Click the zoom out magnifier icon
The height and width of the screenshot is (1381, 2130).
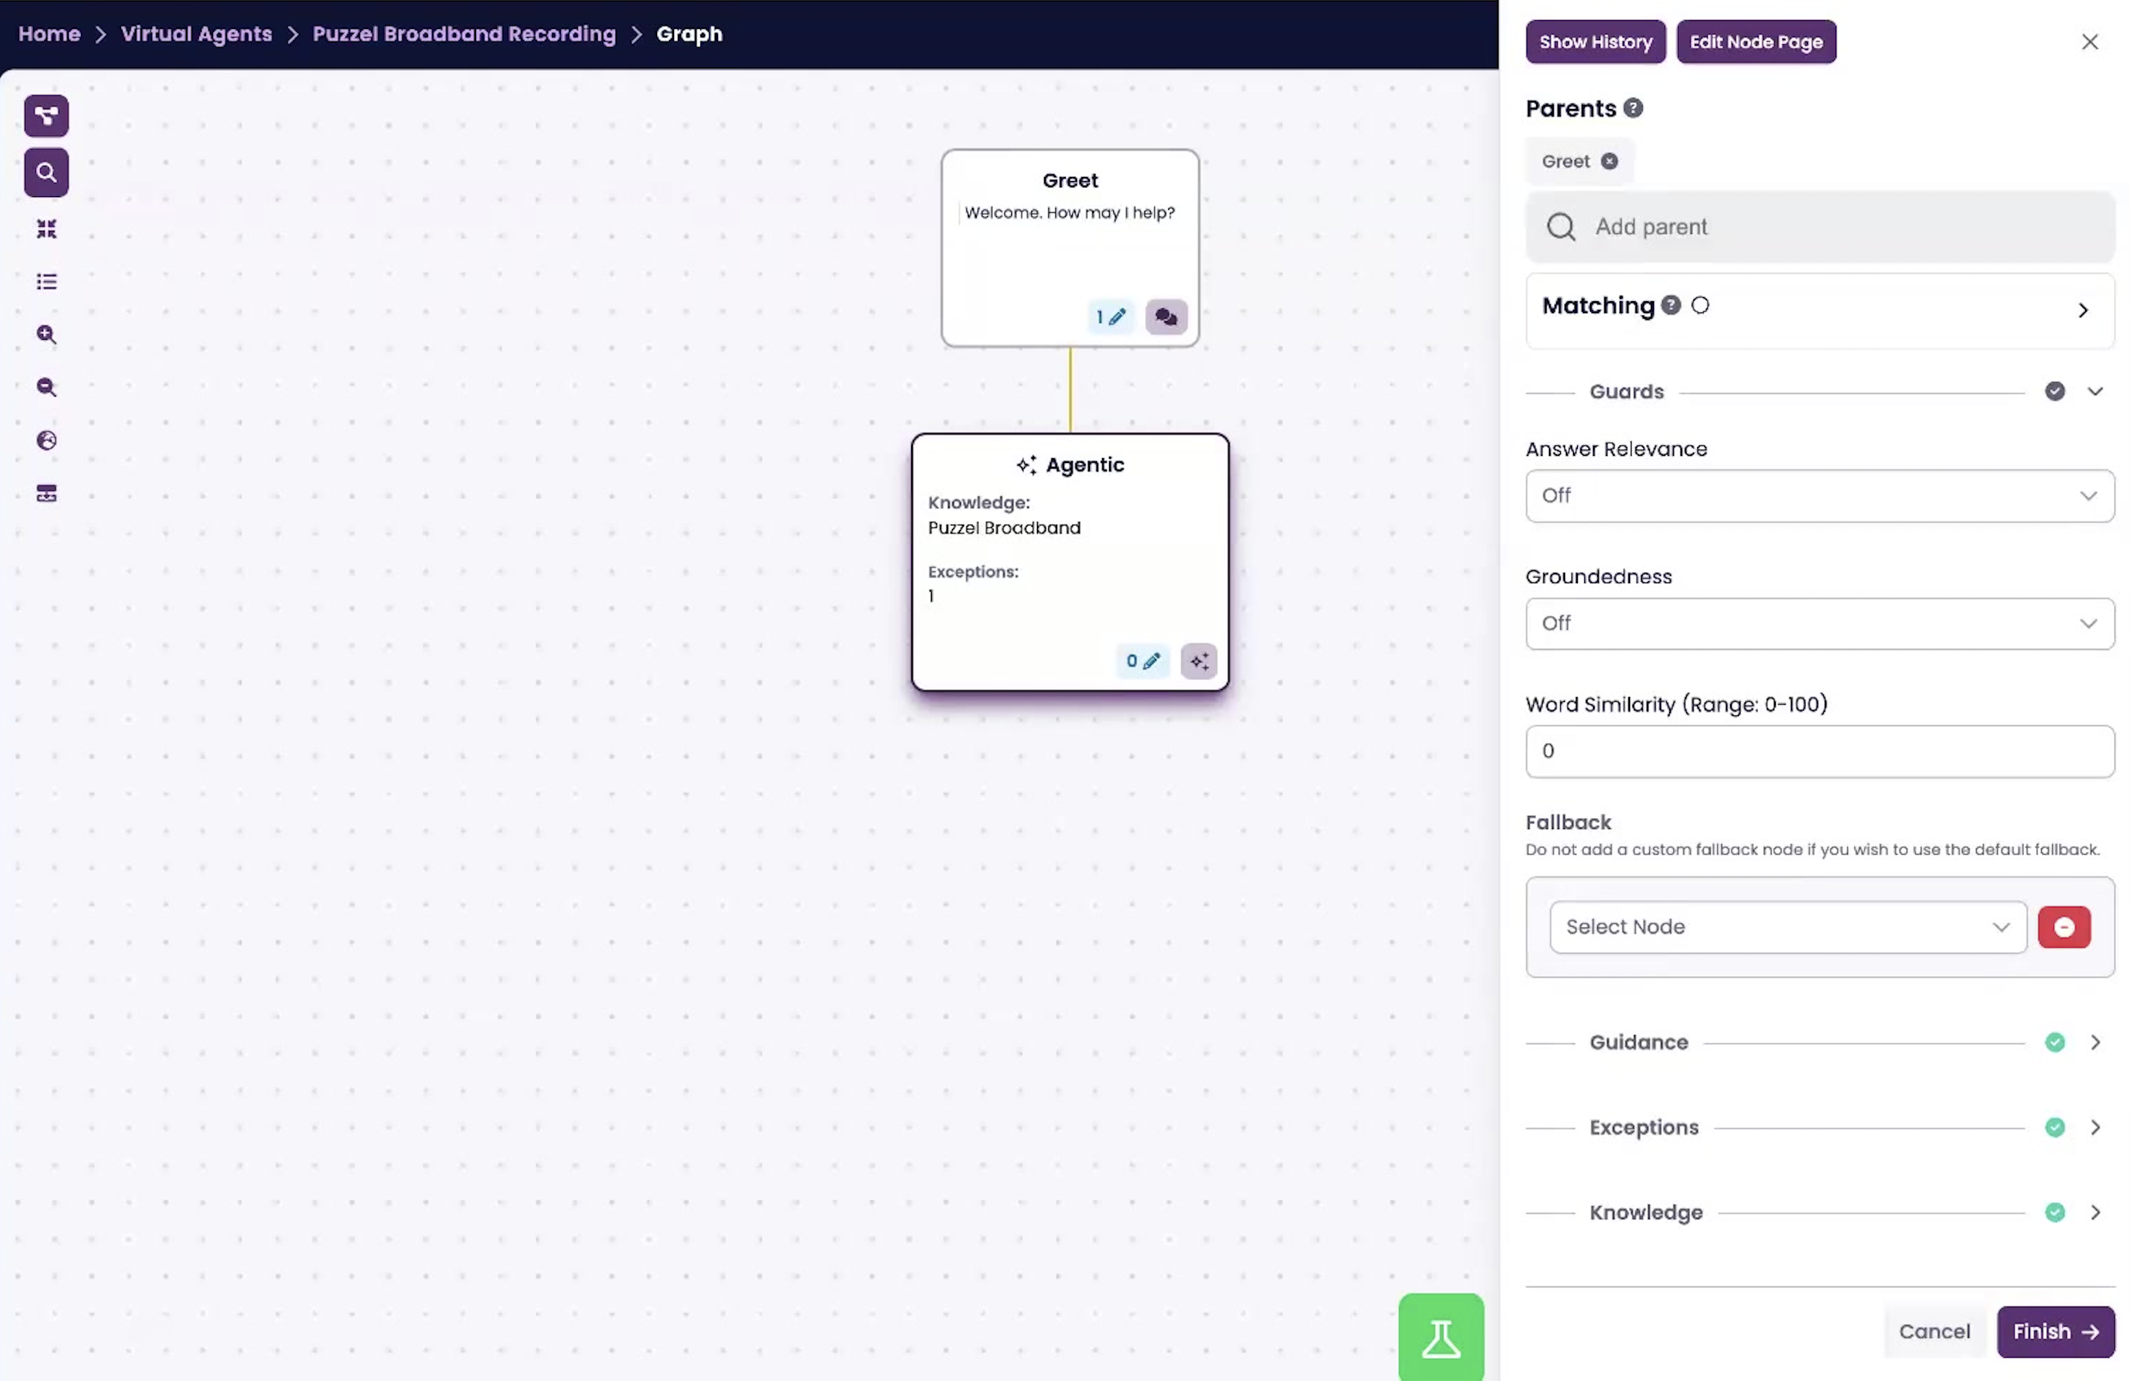[46, 387]
